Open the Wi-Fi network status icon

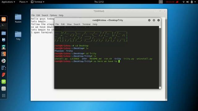click(x=183, y=2)
